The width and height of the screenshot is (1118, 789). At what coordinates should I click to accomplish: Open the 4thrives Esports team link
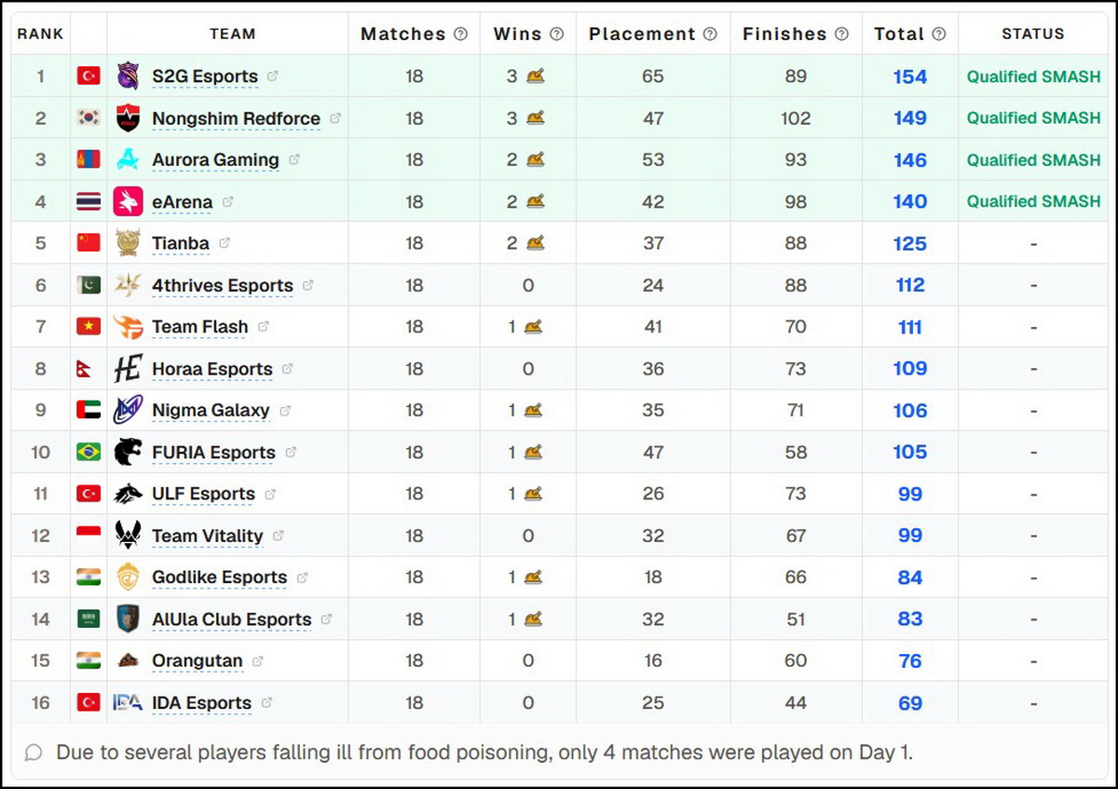click(x=223, y=285)
